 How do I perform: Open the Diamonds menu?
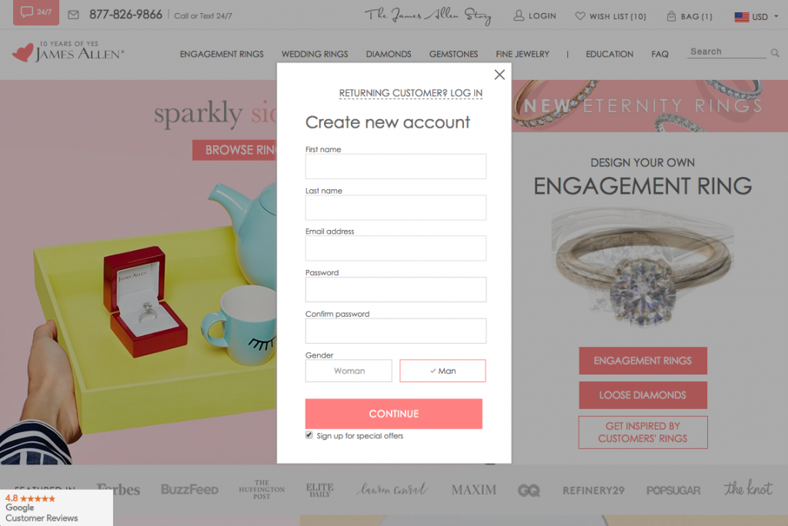point(389,54)
